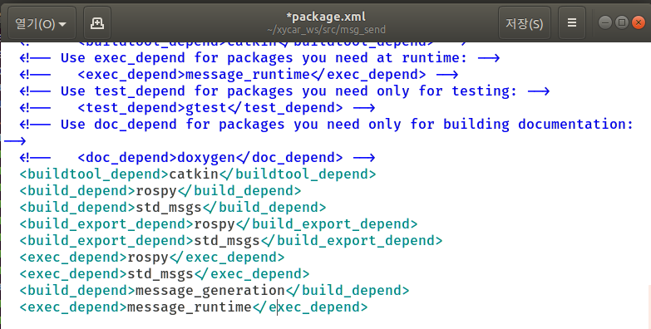651x329 pixels.
Task: Click the commented gtest test_depend line
Action: pyautogui.click(x=197, y=107)
